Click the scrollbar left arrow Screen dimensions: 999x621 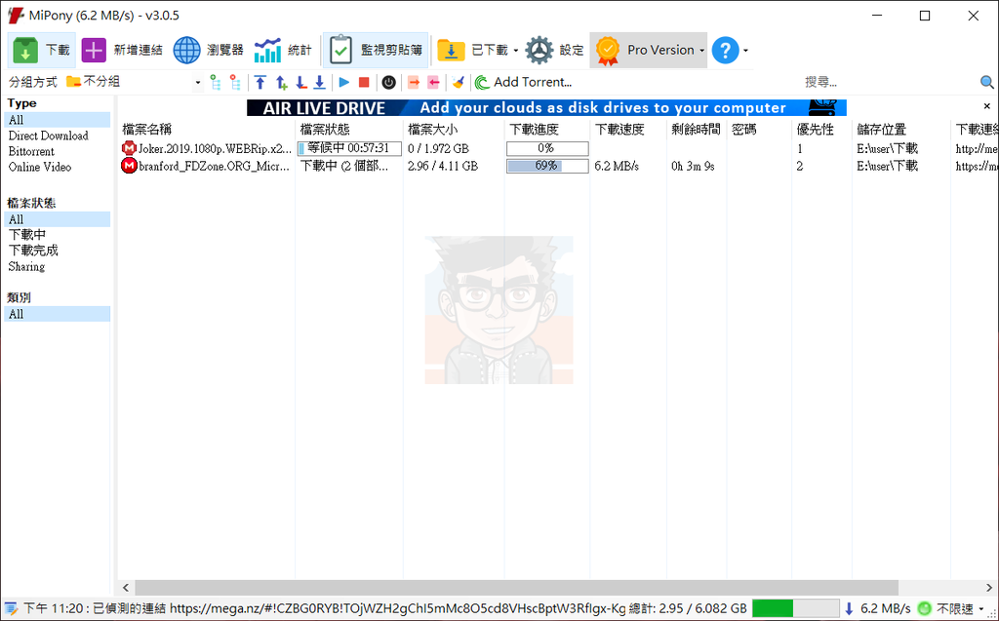(126, 587)
